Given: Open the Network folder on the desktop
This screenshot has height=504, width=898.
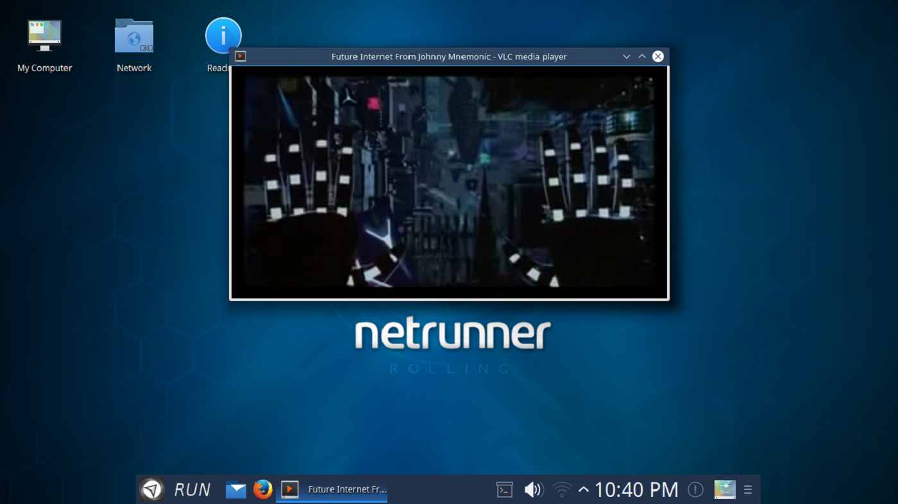Looking at the screenshot, I should click(x=133, y=35).
